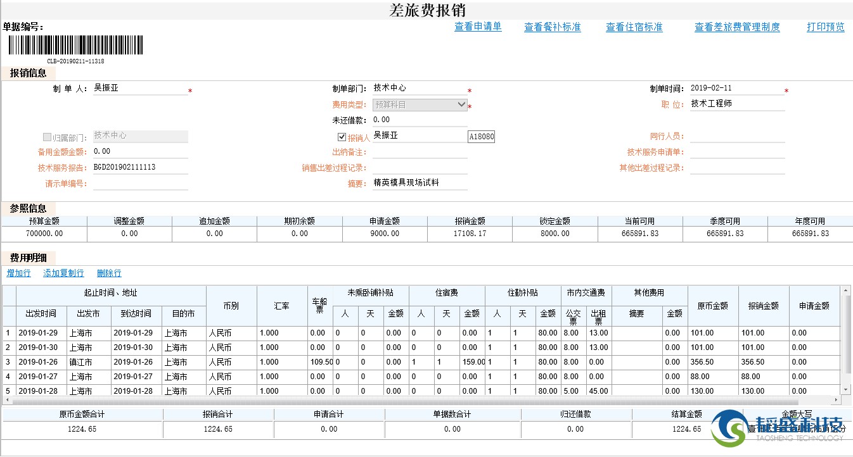
Task: Click departure date 2019-01-30 in row 2
Action: click(x=41, y=347)
